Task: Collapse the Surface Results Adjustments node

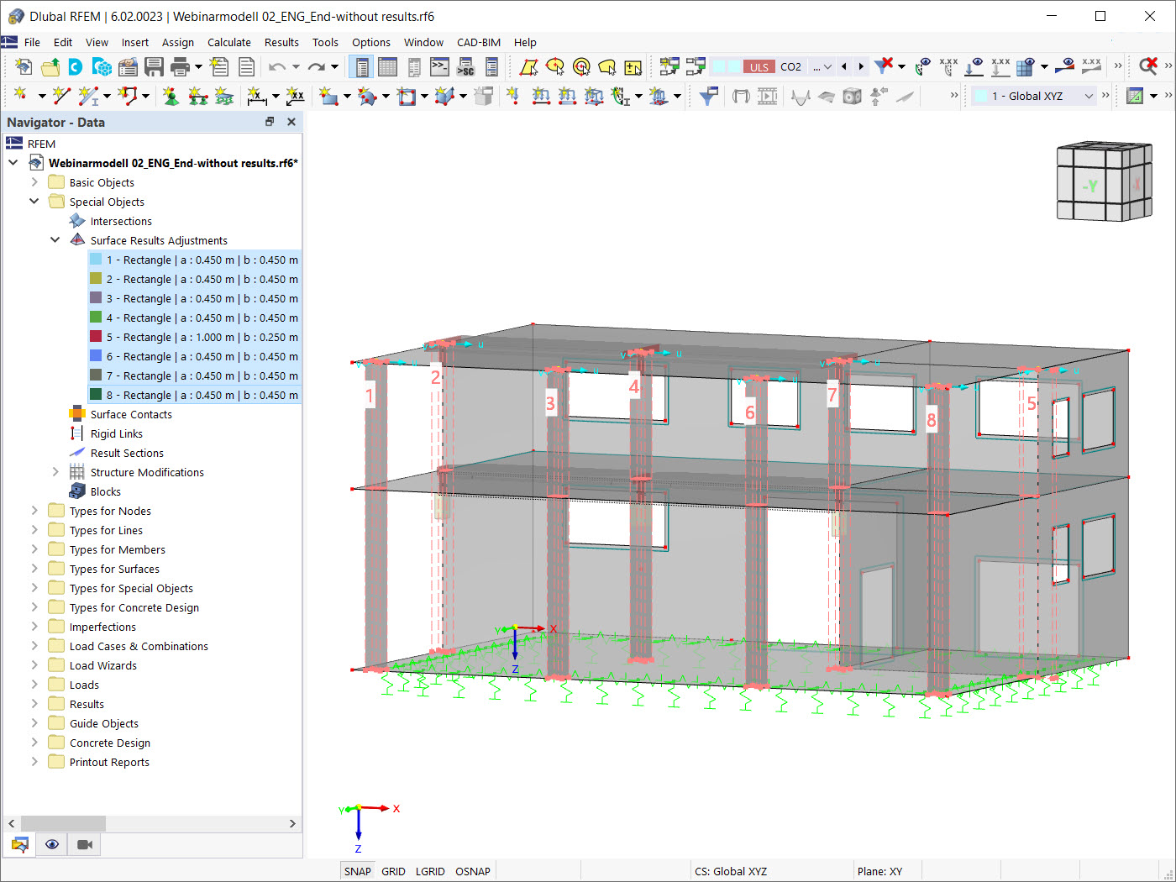Action: (x=55, y=240)
